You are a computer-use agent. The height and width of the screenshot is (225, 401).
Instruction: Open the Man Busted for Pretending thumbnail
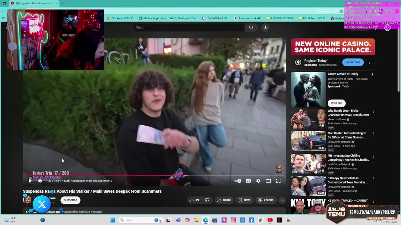(x=308, y=141)
